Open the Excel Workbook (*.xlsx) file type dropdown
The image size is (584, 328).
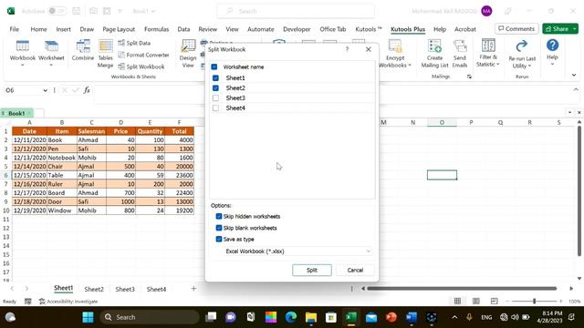tap(297, 251)
